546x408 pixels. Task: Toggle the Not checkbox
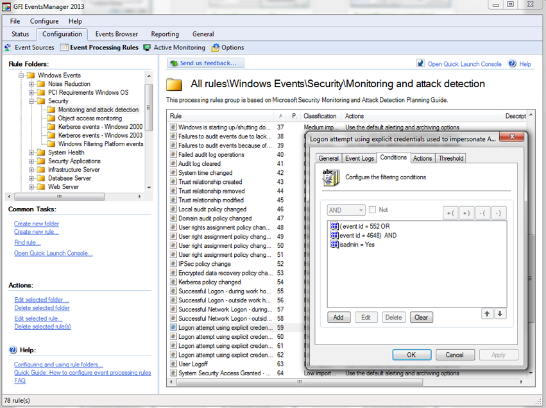(x=373, y=209)
